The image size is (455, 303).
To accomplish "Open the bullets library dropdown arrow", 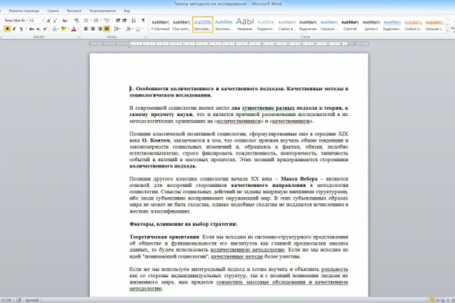I will pyautogui.click(x=90, y=21).
